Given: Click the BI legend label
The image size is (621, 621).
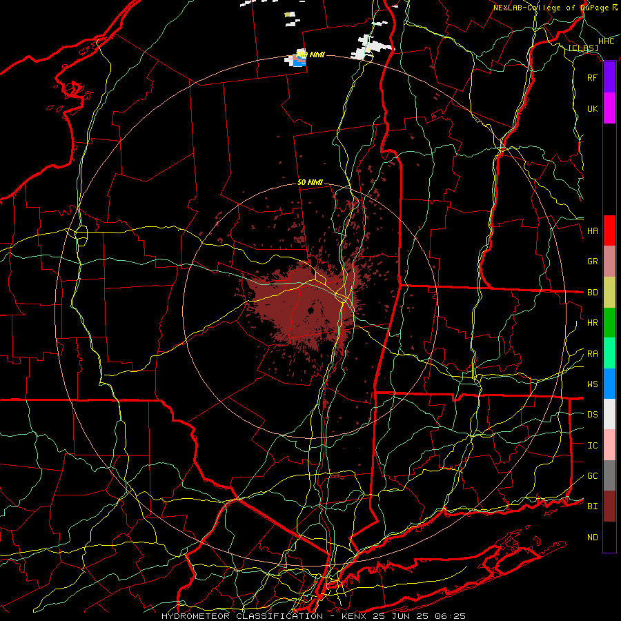Looking at the screenshot, I should pyautogui.click(x=592, y=506).
